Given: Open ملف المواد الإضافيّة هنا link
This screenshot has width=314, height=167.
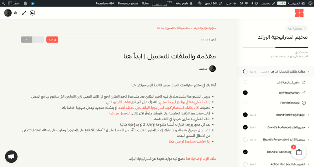Looking at the screenshot, I should tap(201, 159).
